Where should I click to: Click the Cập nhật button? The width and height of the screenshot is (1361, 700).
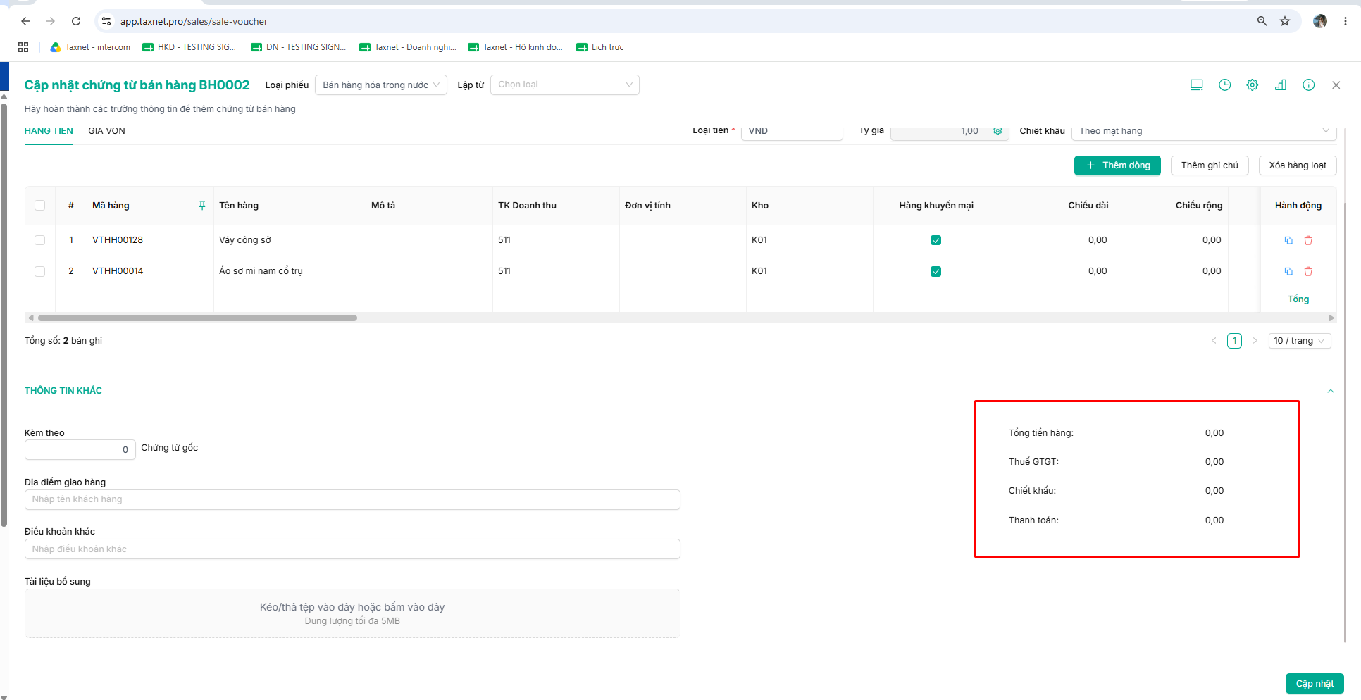[x=1315, y=684]
